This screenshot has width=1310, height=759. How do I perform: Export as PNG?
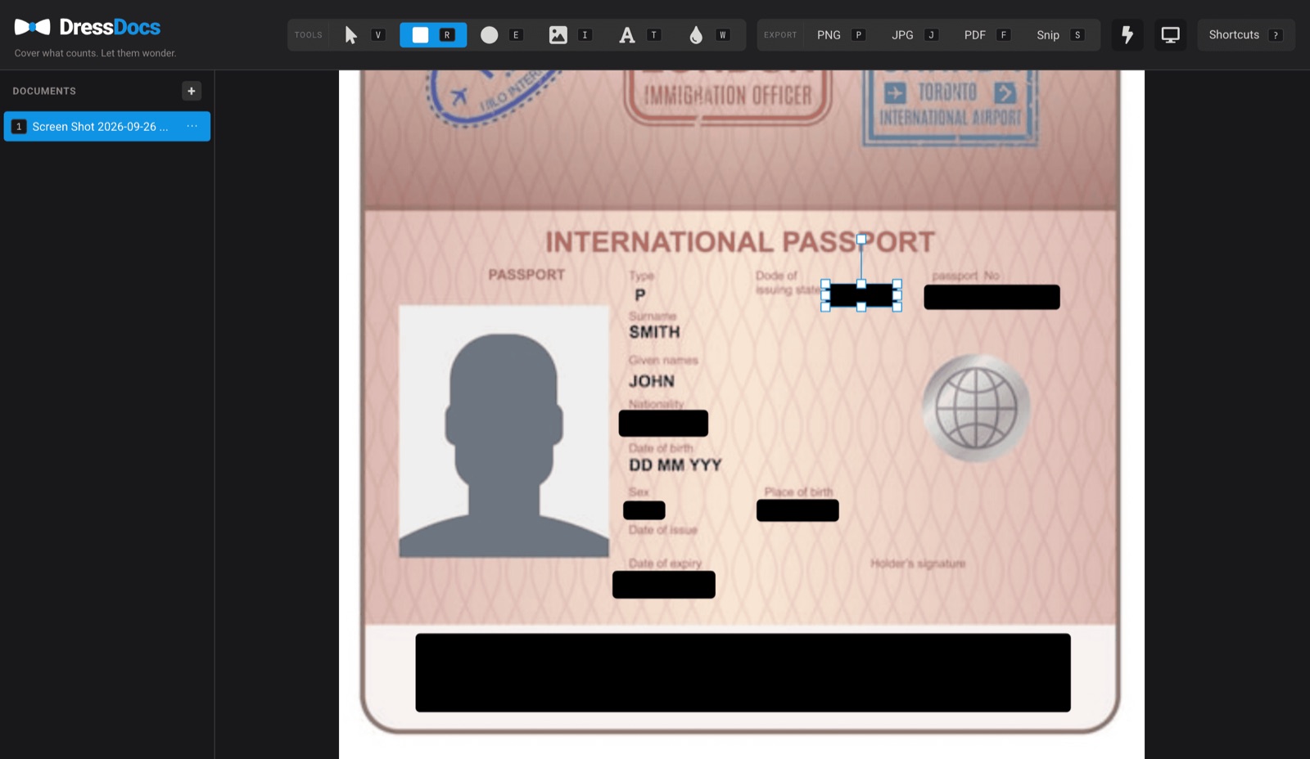point(841,35)
